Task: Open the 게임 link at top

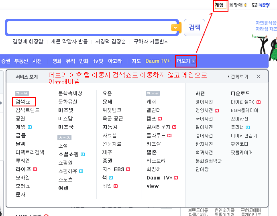Action: pos(219,5)
